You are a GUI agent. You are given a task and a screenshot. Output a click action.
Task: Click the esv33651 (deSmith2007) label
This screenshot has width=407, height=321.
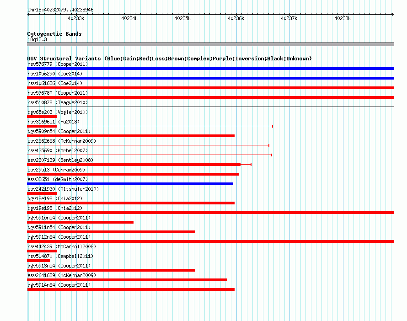[58, 179]
